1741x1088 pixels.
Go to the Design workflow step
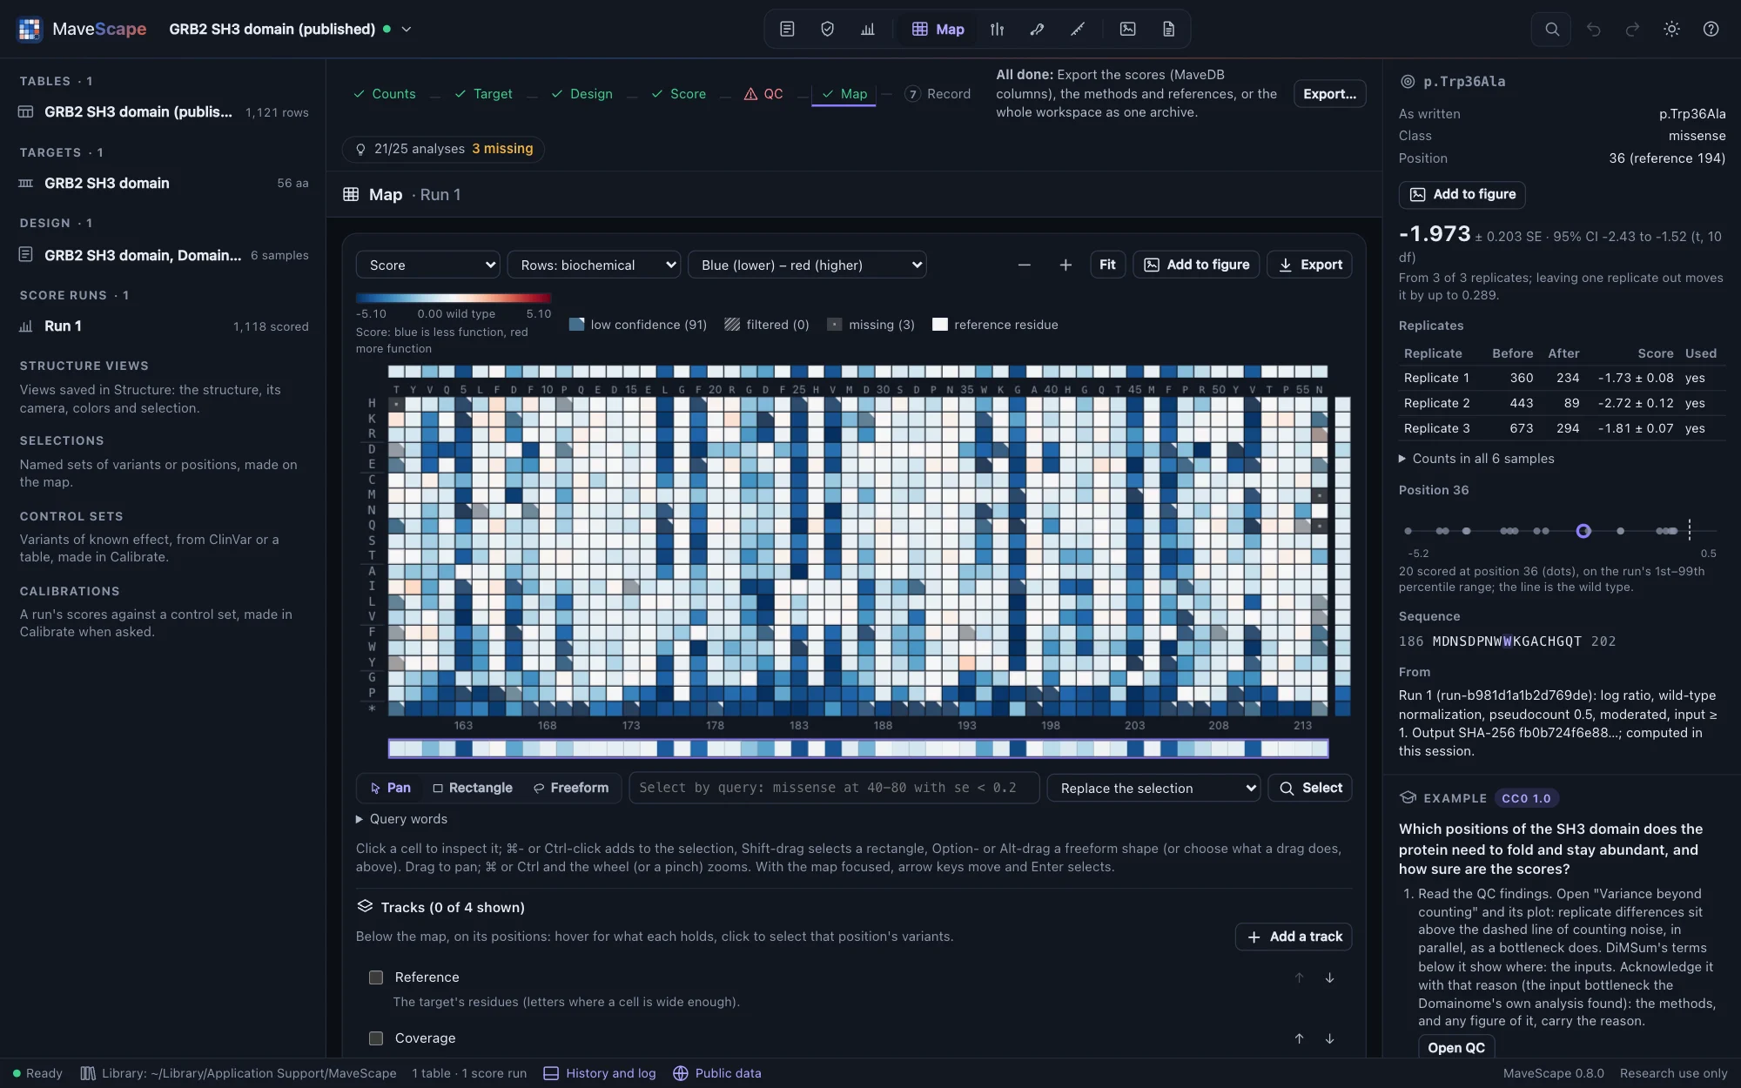pos(581,94)
